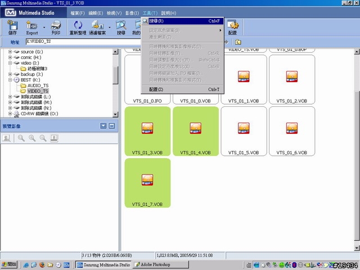Click folder tree scrollbar up arrow
The height and width of the screenshot is (270, 360).
coord(115,52)
